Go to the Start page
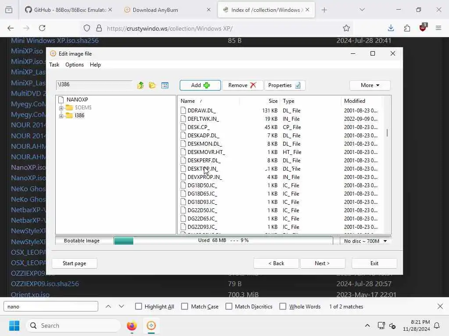The width and height of the screenshot is (449, 336). [x=74, y=263]
